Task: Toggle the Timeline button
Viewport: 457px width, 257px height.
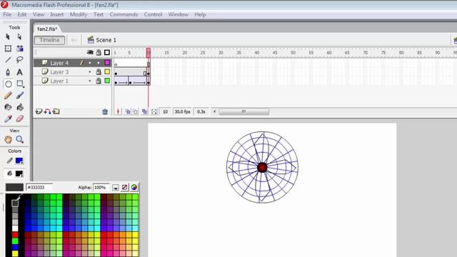Action: 49,40
